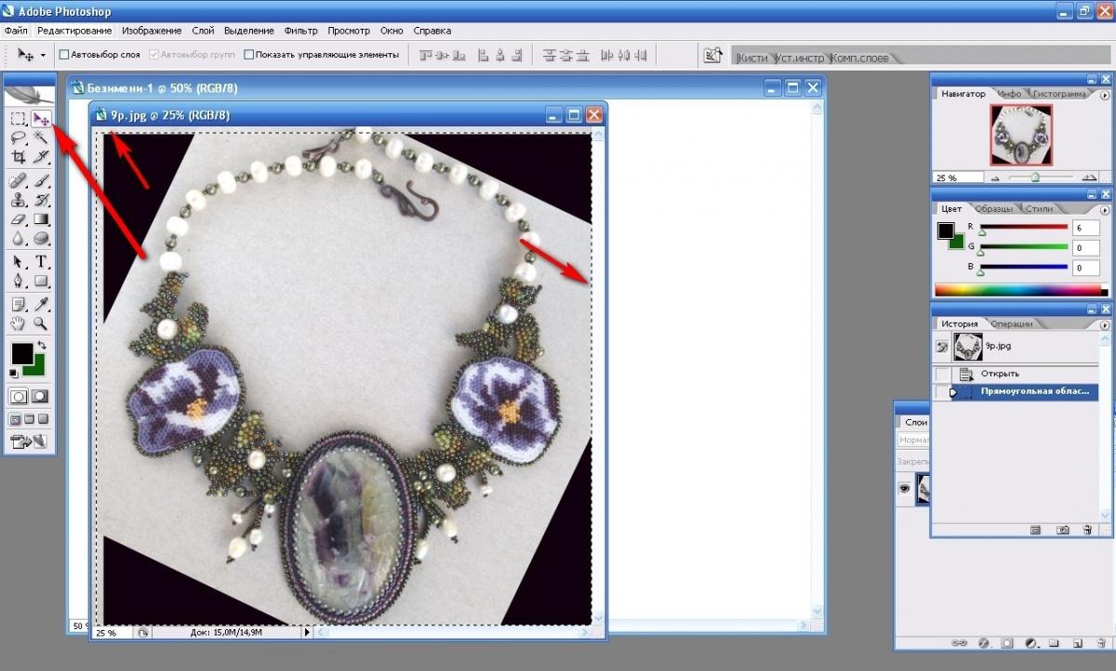This screenshot has height=671, width=1116.
Task: Select the Move tool
Action: coord(41,119)
